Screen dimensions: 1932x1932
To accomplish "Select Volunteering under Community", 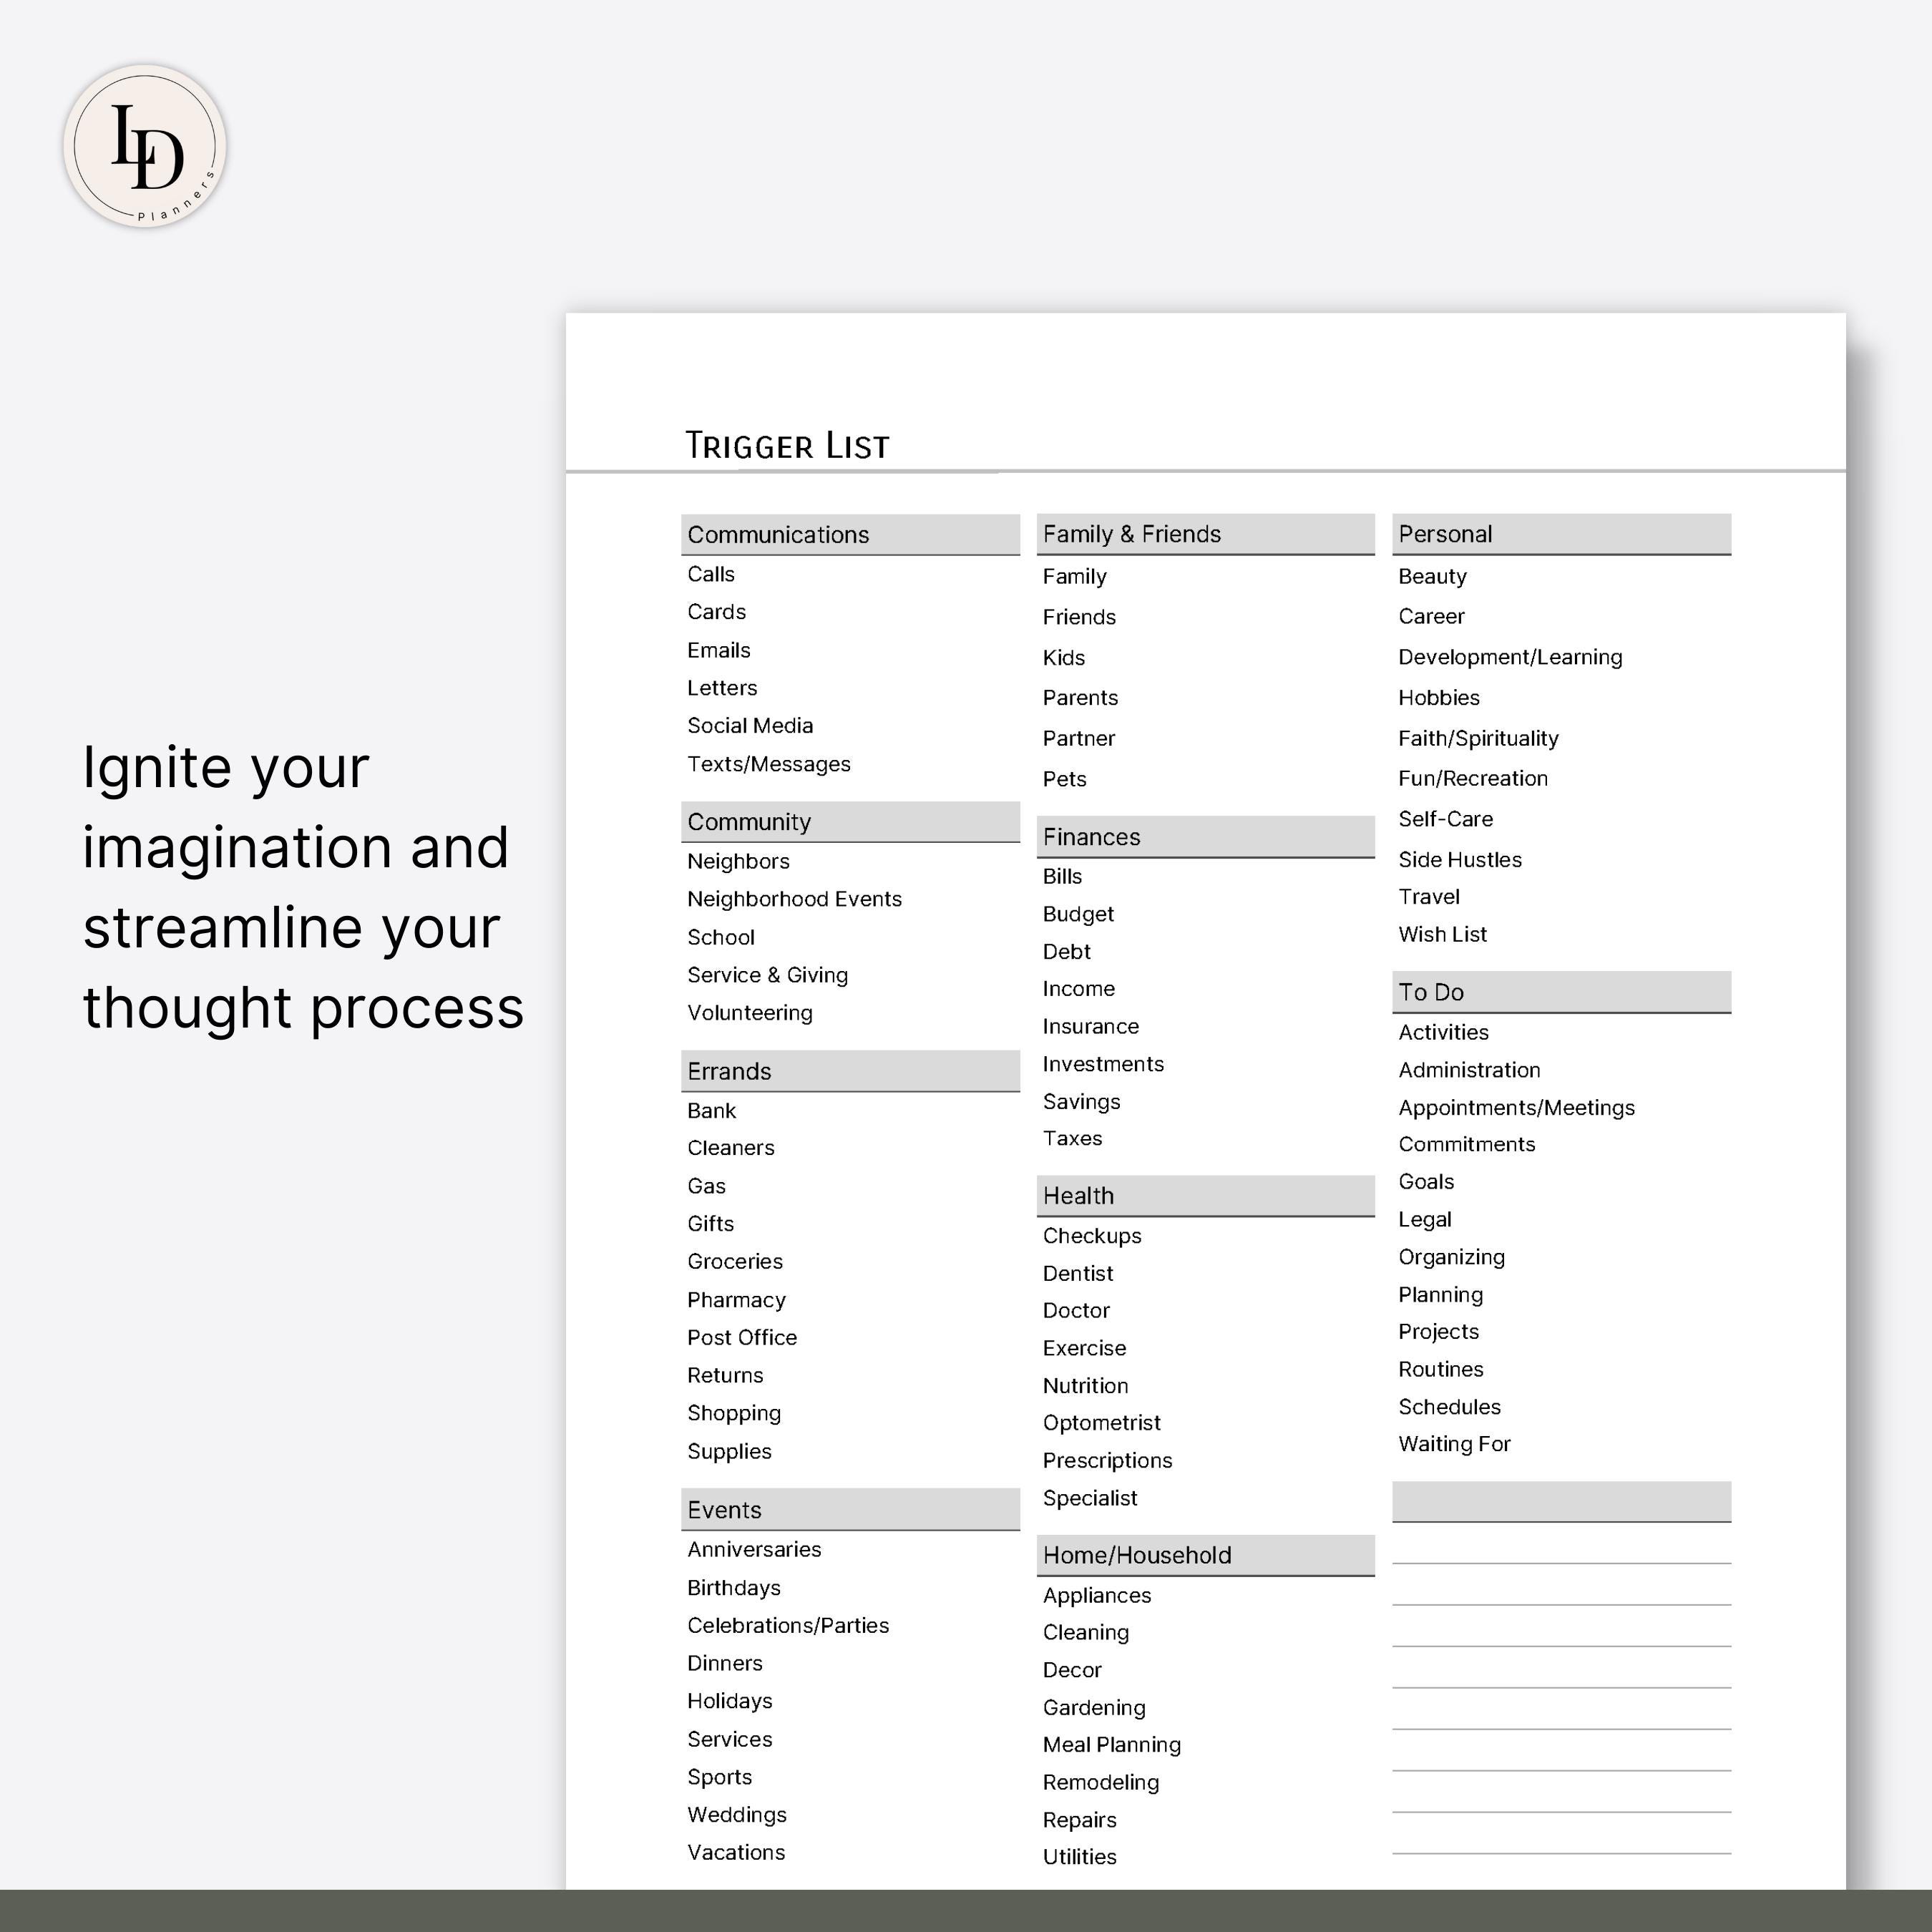I will pyautogui.click(x=749, y=1012).
